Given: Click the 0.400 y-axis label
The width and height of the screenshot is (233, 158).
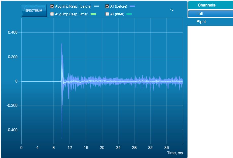Looking at the screenshot, I should (x=13, y=32).
